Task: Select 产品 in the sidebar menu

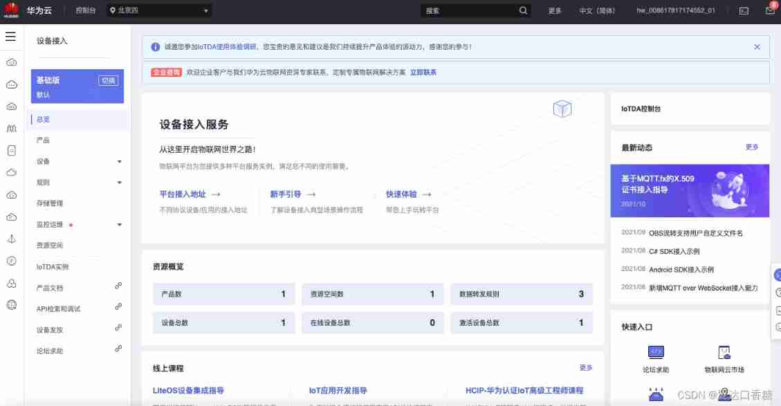Action: [x=43, y=140]
